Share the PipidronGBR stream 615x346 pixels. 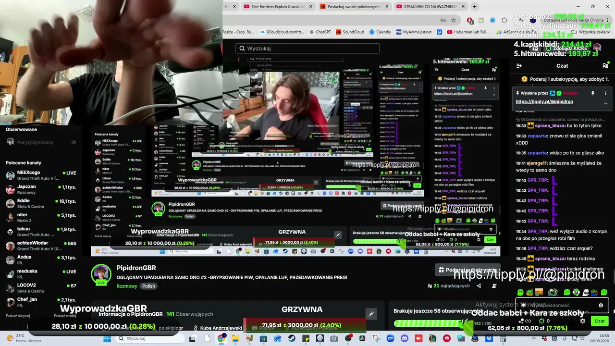pos(479,286)
